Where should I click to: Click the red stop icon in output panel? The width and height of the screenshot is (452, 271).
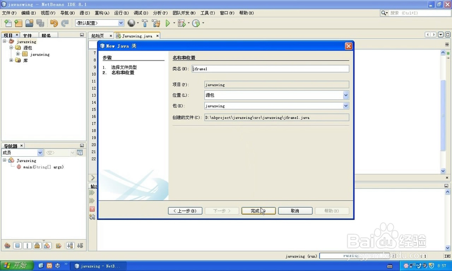[x=92, y=209]
